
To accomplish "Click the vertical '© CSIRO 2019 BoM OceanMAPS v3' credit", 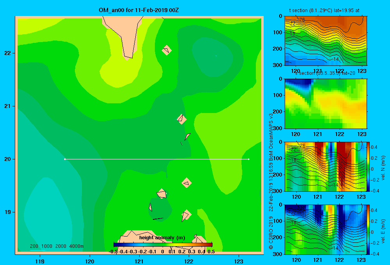I will point(271,182).
